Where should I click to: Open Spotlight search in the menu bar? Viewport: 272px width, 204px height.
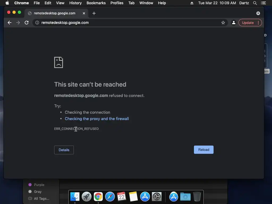[255, 3]
